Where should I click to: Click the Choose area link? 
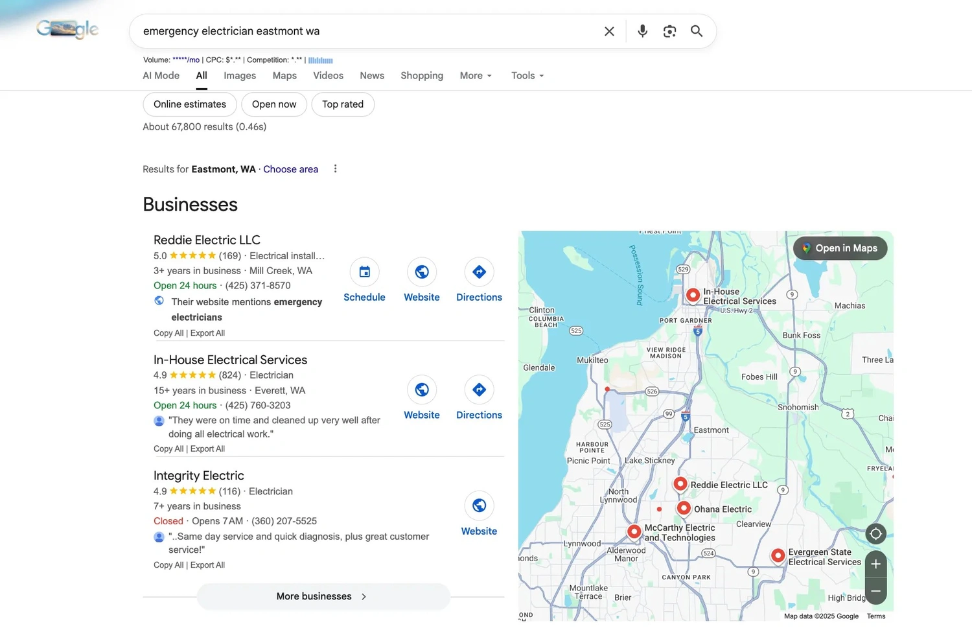point(290,169)
